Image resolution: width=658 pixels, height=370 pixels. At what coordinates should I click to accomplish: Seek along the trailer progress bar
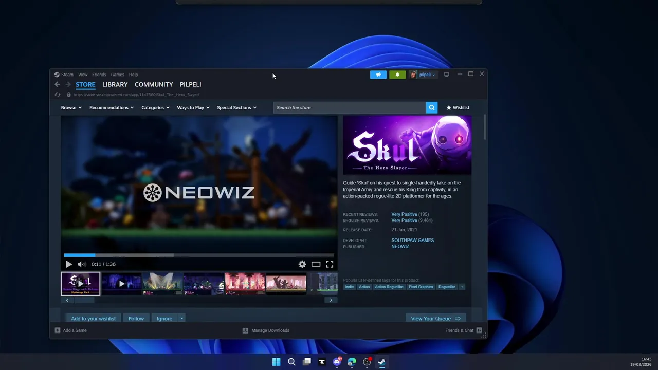(199, 255)
